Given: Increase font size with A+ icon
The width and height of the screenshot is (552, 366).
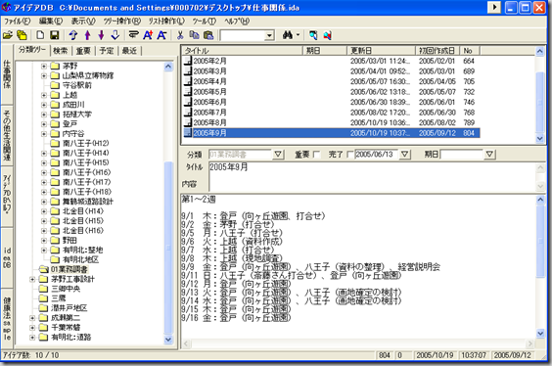Looking at the screenshot, I should coord(148,35).
